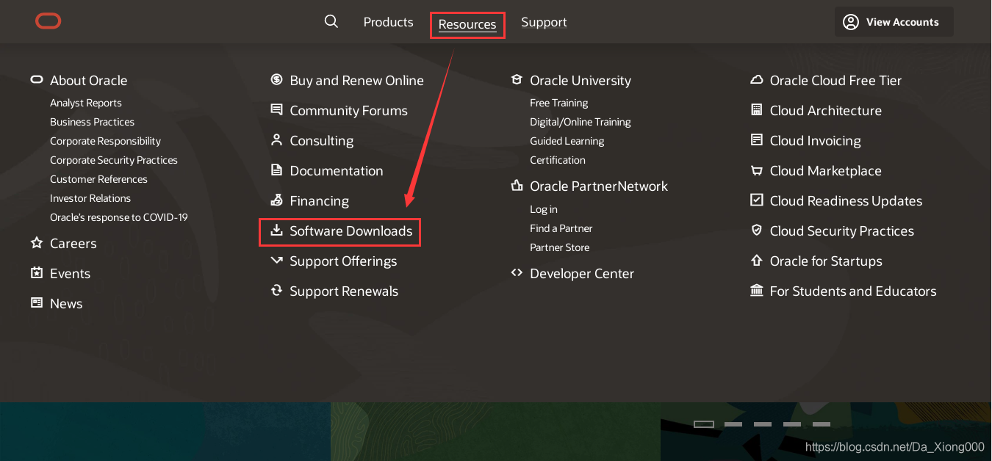
Task: Open the PartnerNetwork Log in link
Action: [544, 209]
